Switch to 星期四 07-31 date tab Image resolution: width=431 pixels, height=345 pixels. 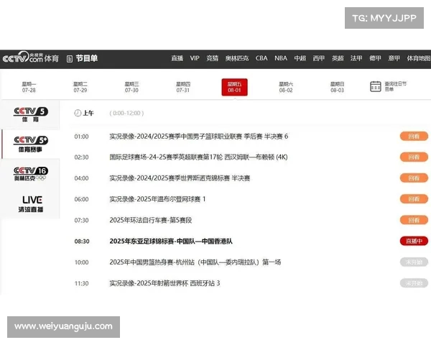[x=183, y=87]
